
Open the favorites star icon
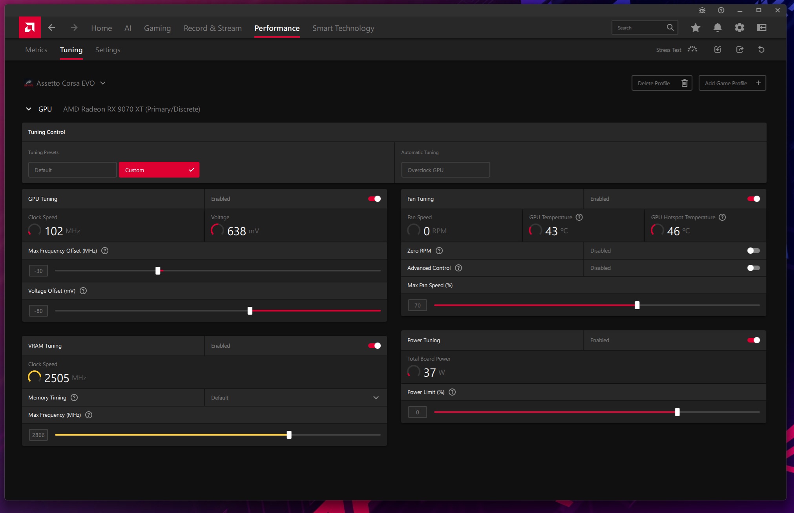click(695, 27)
